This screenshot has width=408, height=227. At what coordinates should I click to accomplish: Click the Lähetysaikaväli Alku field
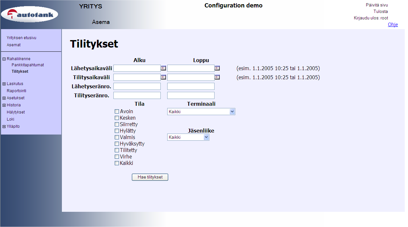click(137, 68)
